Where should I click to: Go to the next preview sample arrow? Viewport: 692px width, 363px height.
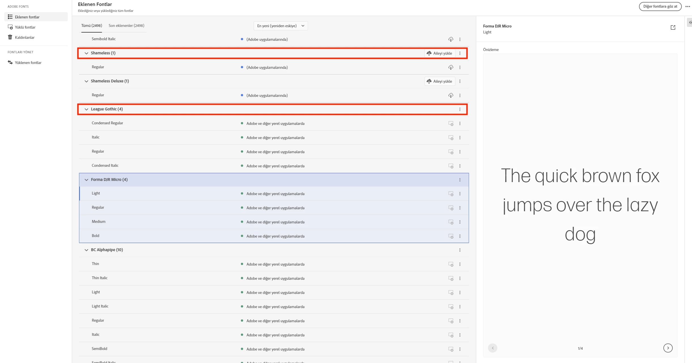pos(668,348)
